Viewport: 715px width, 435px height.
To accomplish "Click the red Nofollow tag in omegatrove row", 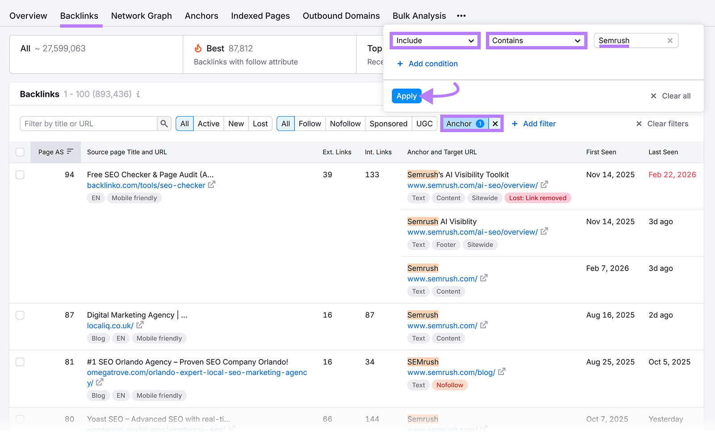I will pos(450,385).
